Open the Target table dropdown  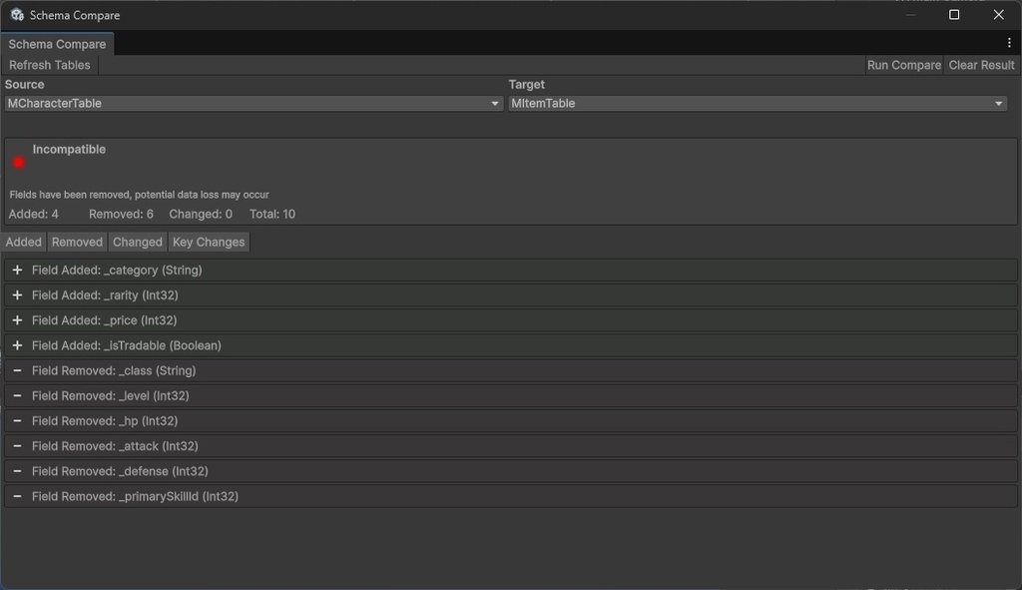[x=757, y=104]
